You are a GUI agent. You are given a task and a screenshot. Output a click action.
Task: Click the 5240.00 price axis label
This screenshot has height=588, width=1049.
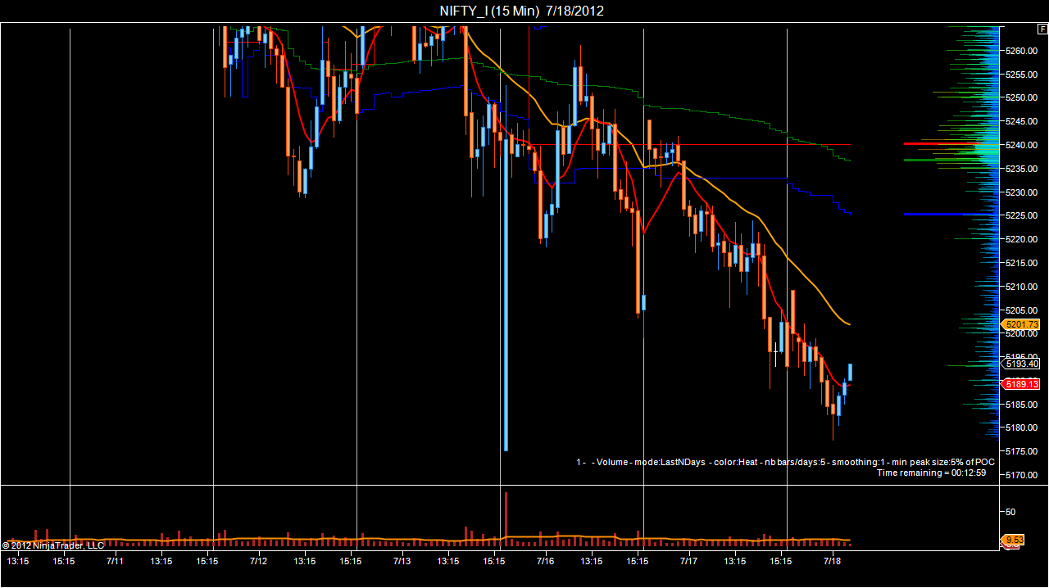(x=1021, y=146)
